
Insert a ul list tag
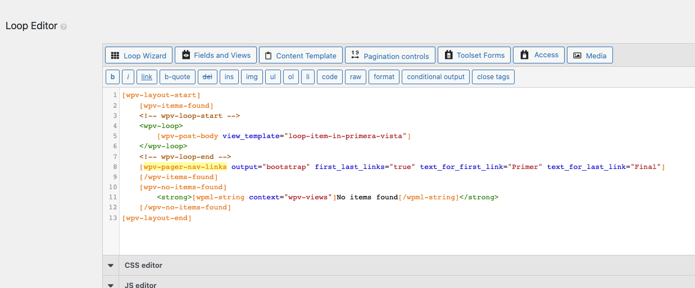[272, 77]
